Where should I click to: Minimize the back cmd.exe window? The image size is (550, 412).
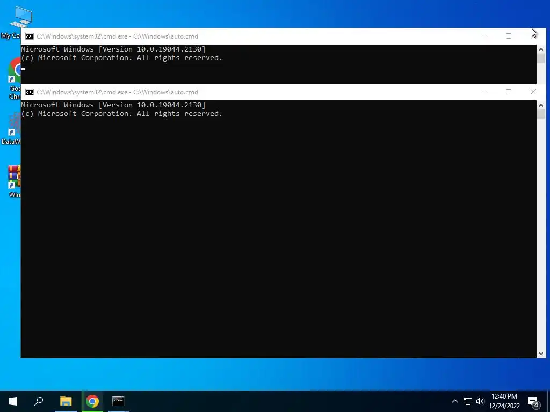484,36
